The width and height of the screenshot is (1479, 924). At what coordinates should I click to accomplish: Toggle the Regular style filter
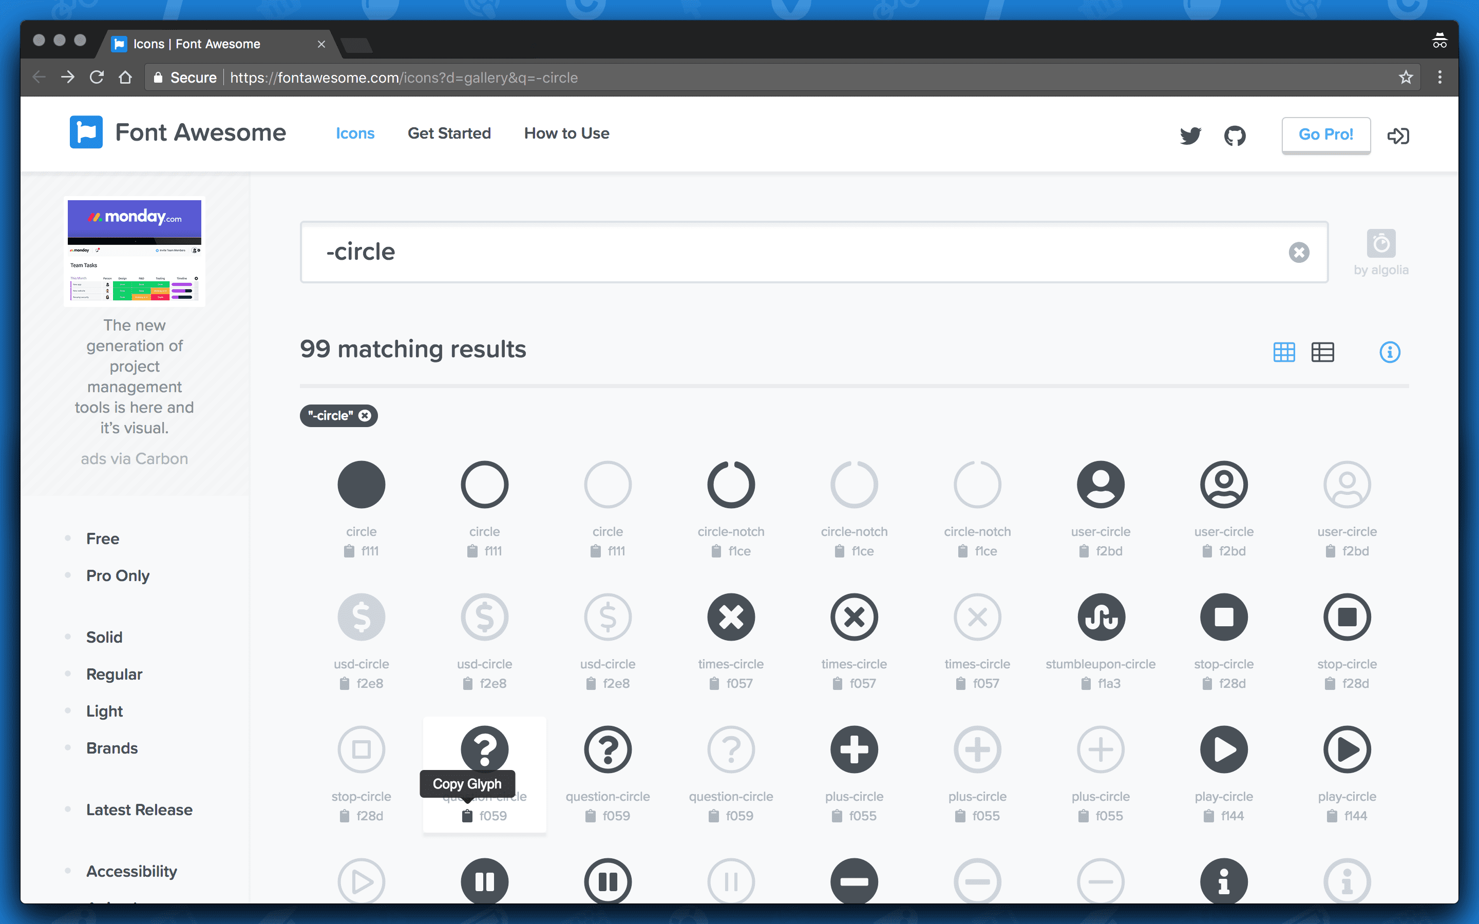114,673
